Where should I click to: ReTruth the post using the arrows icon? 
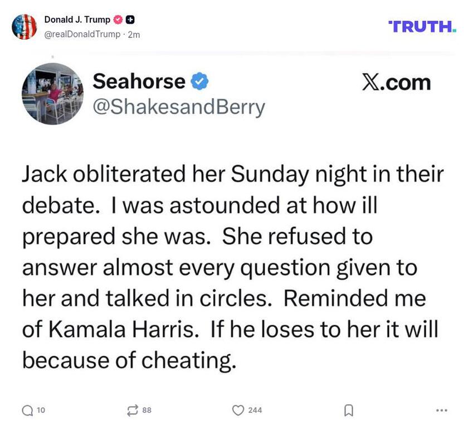(133, 410)
